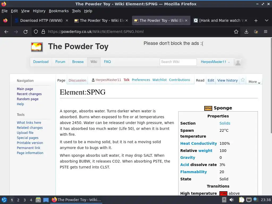Screen dimensions: 272x204
Task: Open the Solids section link
Action: click(x=225, y=123)
